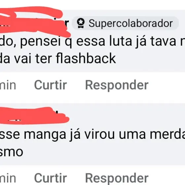Open the 'min' timestamp of the manga comment
This screenshot has width=185, height=185.
pos(8,178)
